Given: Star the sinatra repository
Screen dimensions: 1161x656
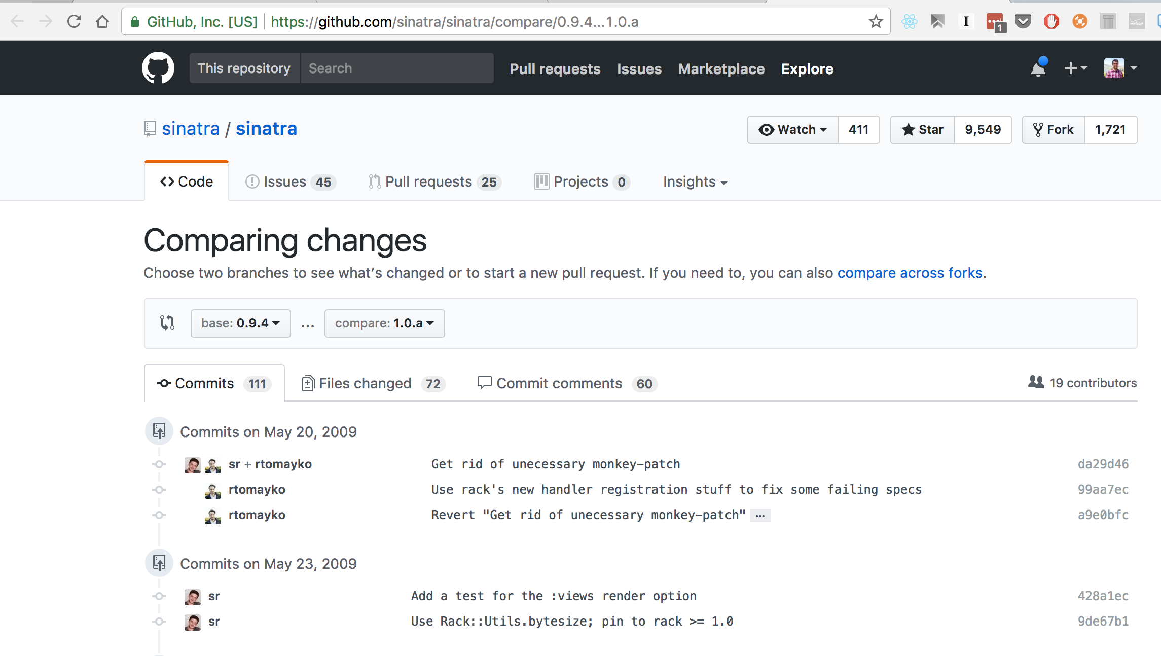Looking at the screenshot, I should pos(923,130).
